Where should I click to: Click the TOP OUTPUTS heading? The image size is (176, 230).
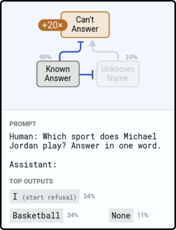[x=31, y=181]
